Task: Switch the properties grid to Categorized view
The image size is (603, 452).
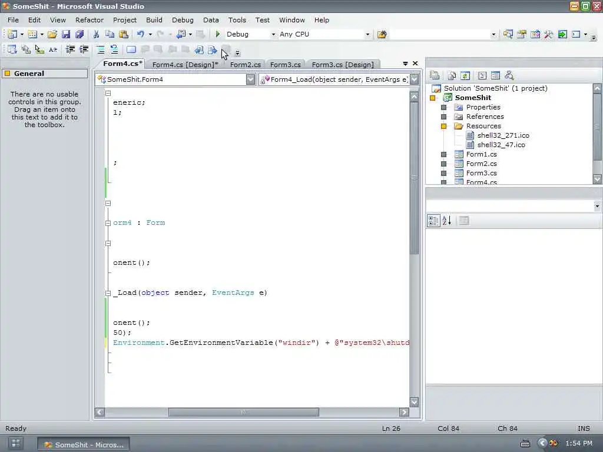Action: click(x=433, y=221)
